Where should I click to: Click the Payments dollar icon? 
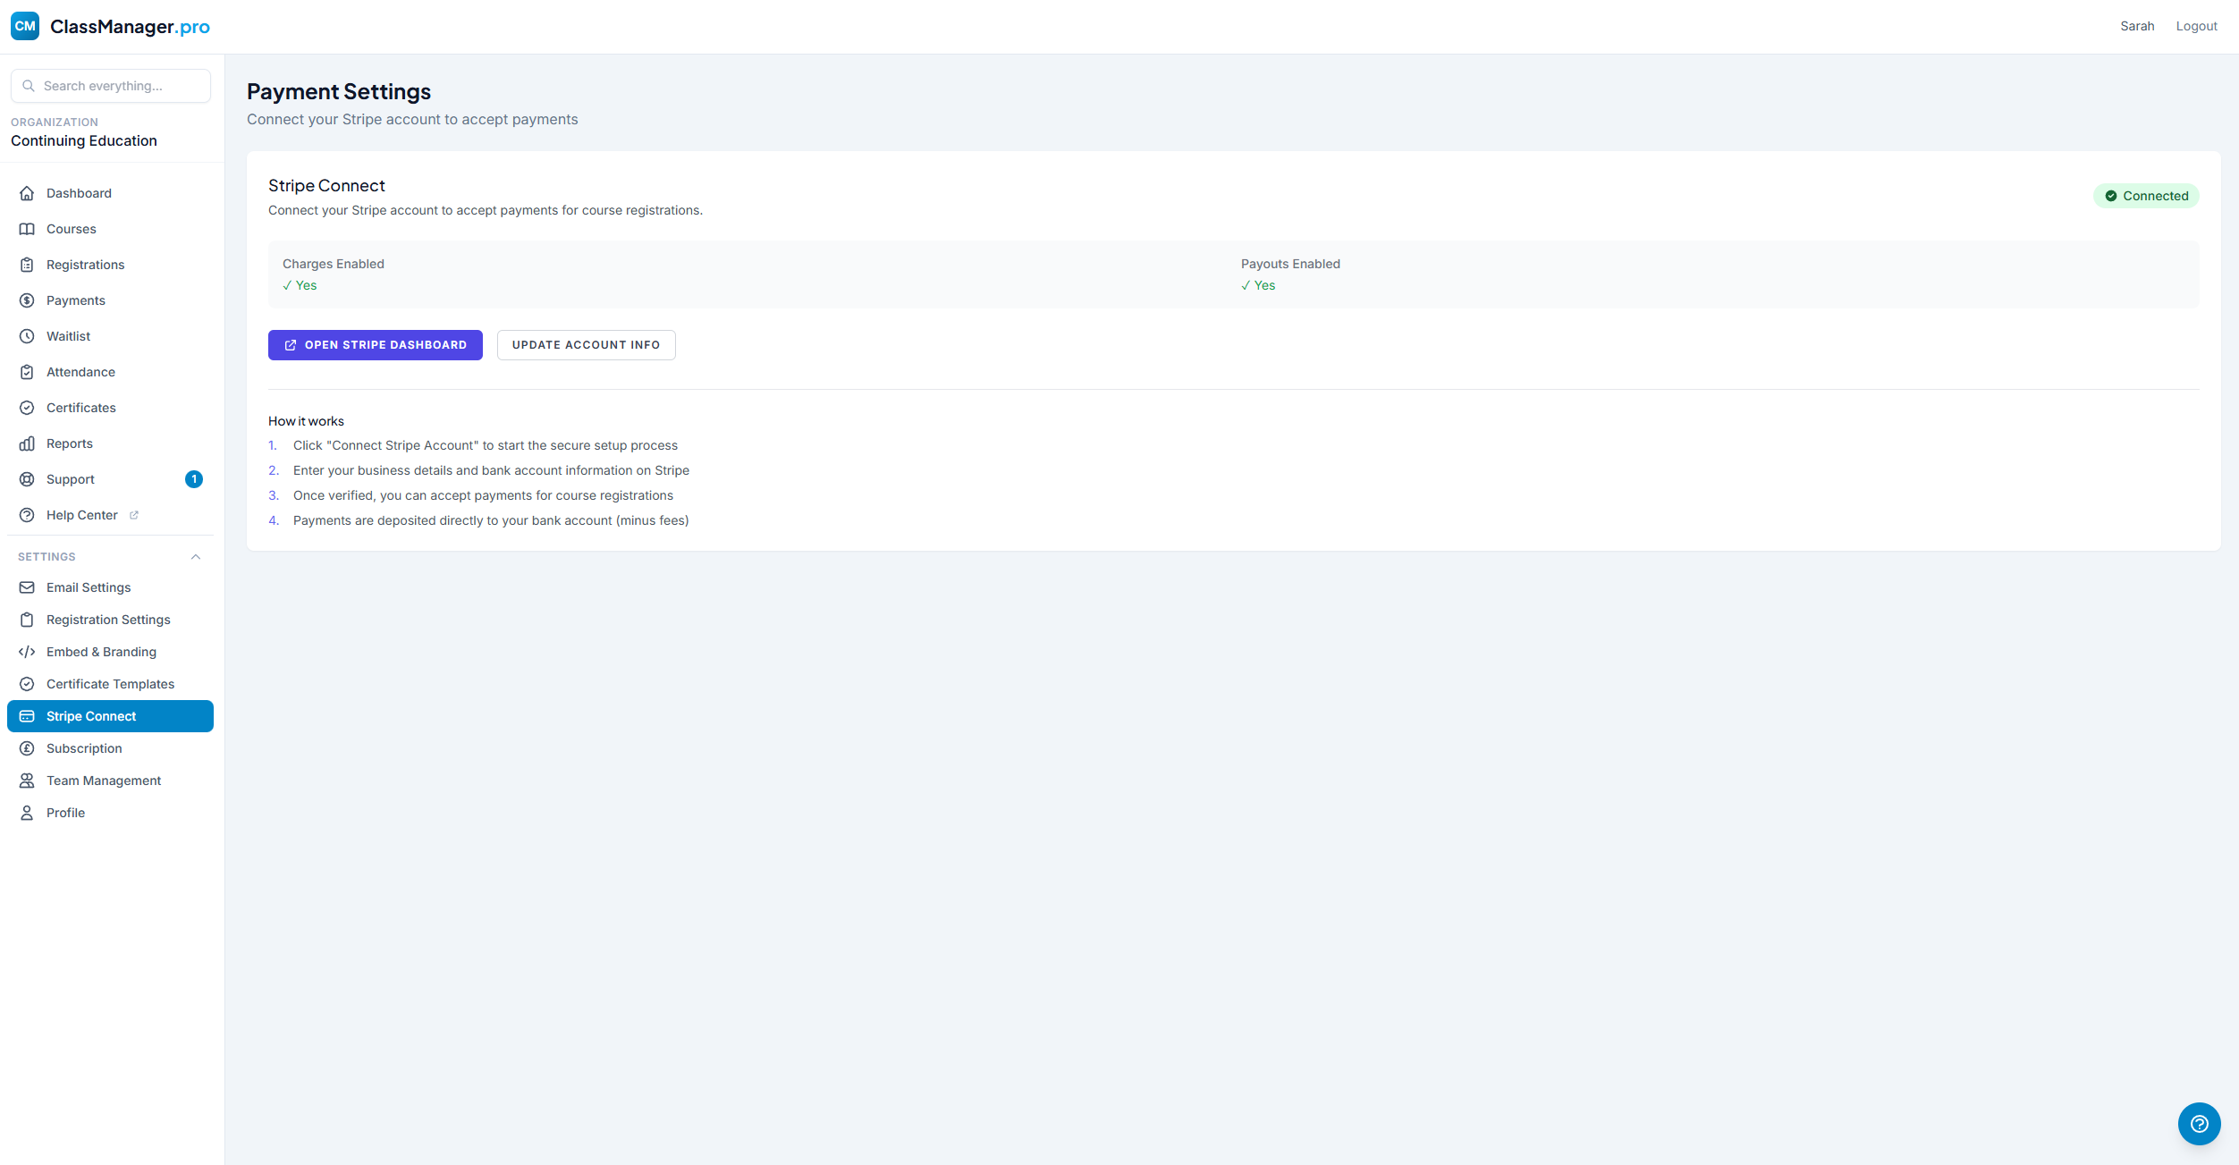pyautogui.click(x=27, y=300)
